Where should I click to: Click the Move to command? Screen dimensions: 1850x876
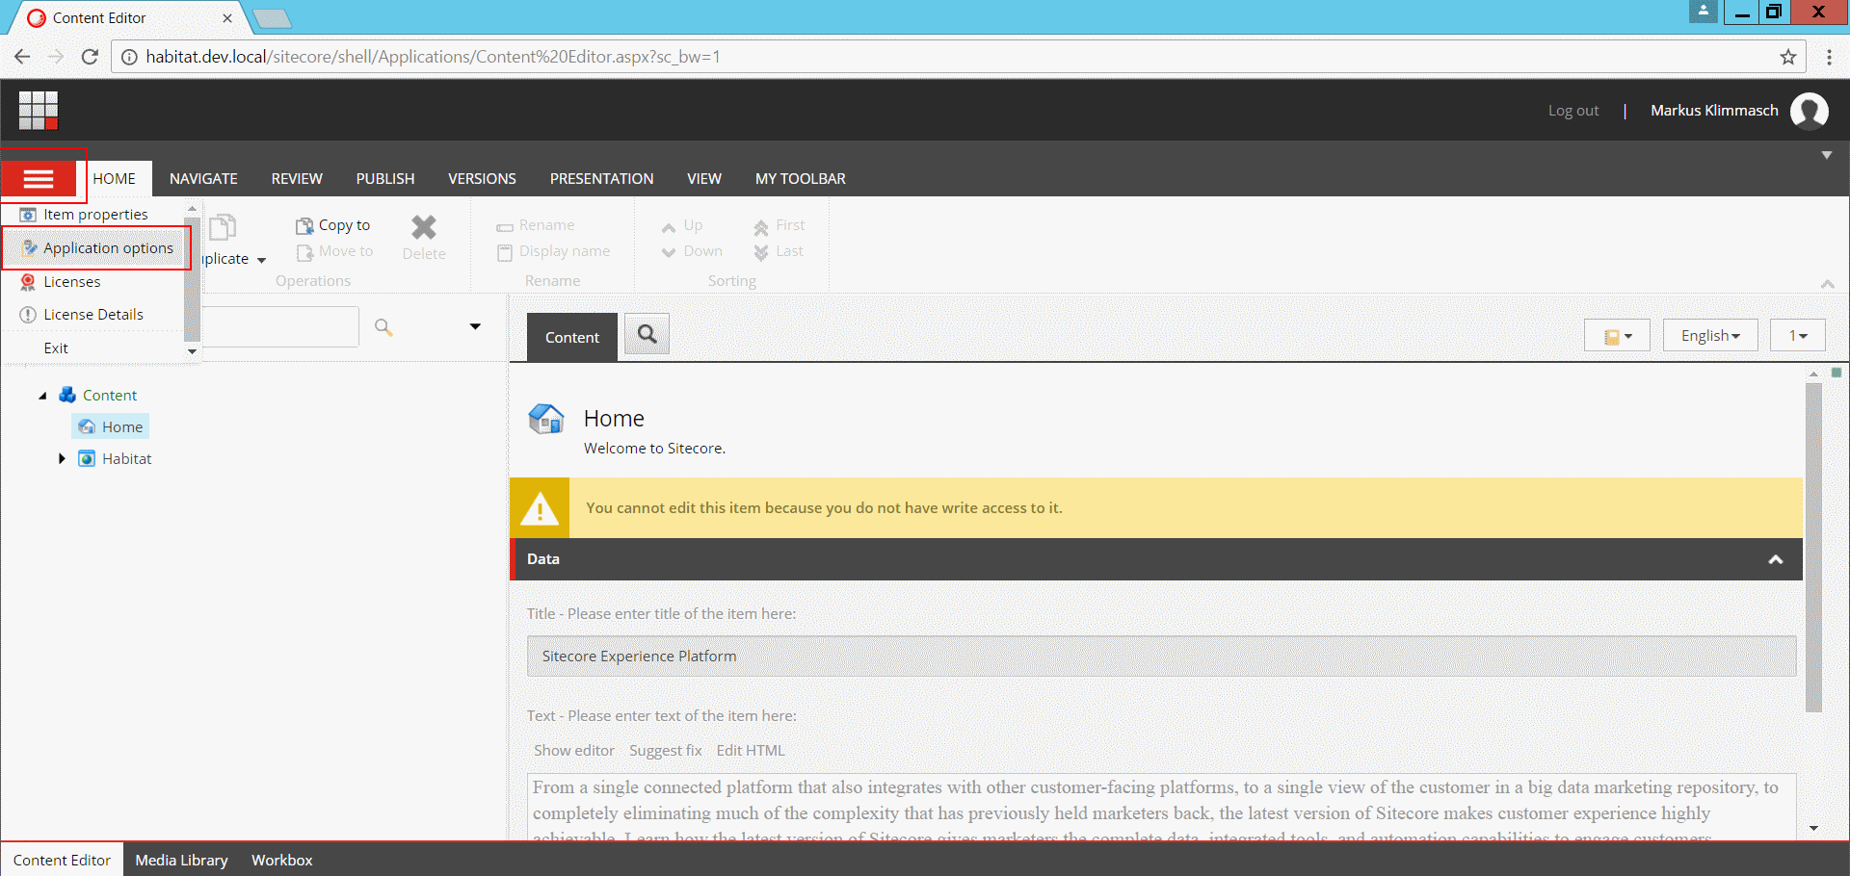click(334, 251)
